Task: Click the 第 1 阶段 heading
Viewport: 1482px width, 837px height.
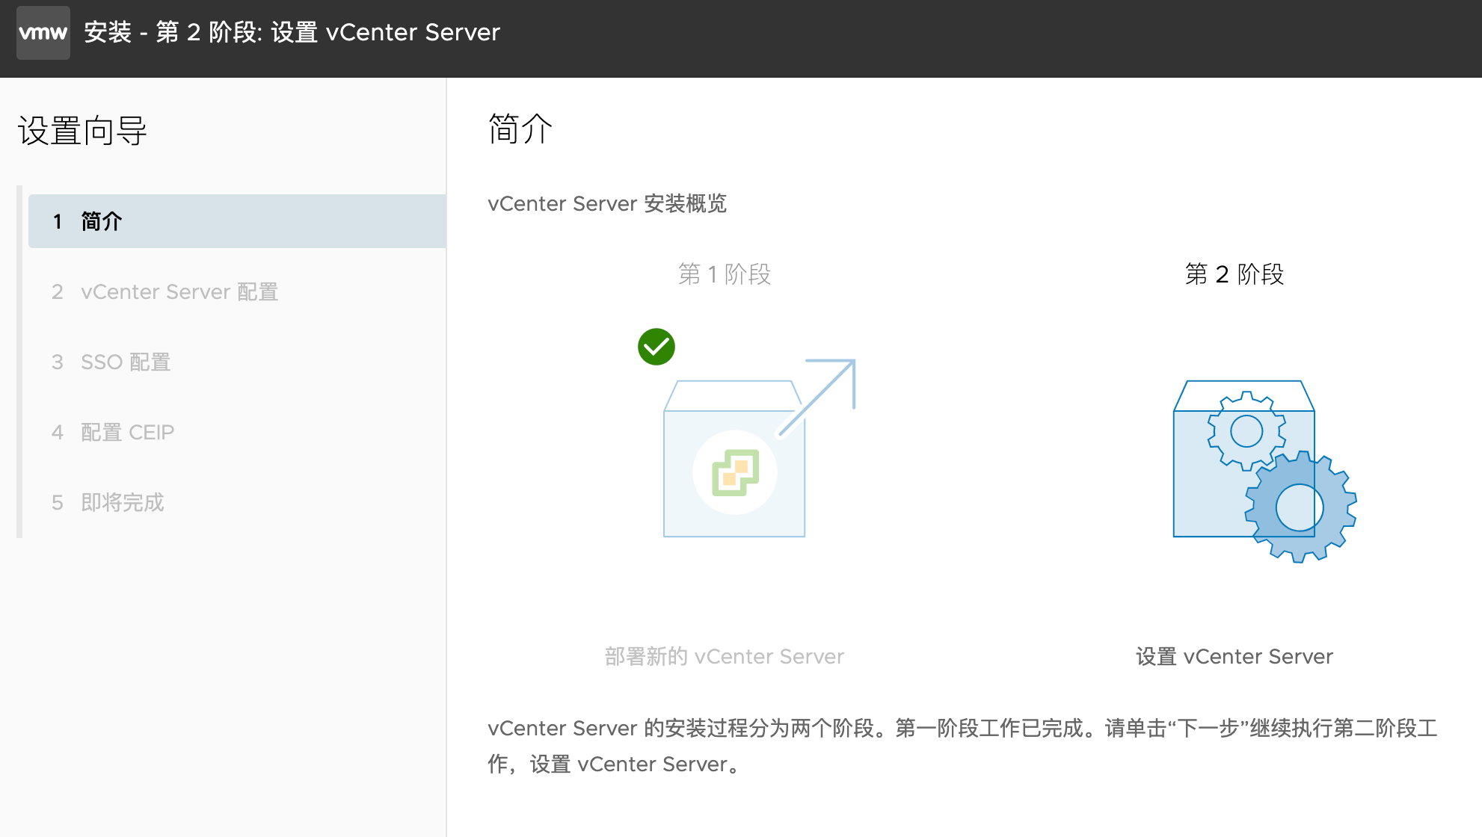Action: [724, 274]
